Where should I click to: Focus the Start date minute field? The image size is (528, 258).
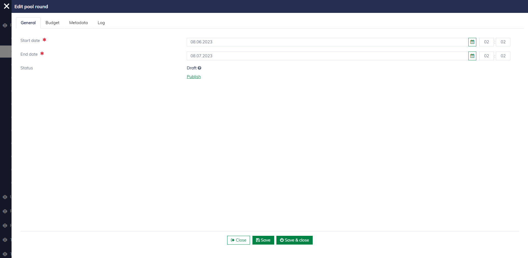(x=503, y=42)
